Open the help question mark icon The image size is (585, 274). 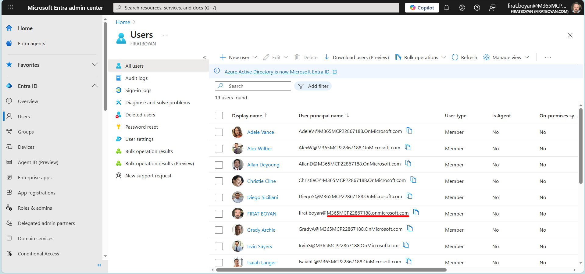(x=477, y=8)
